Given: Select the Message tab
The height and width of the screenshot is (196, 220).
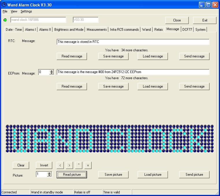Looking at the screenshot, I should pos(173,29).
